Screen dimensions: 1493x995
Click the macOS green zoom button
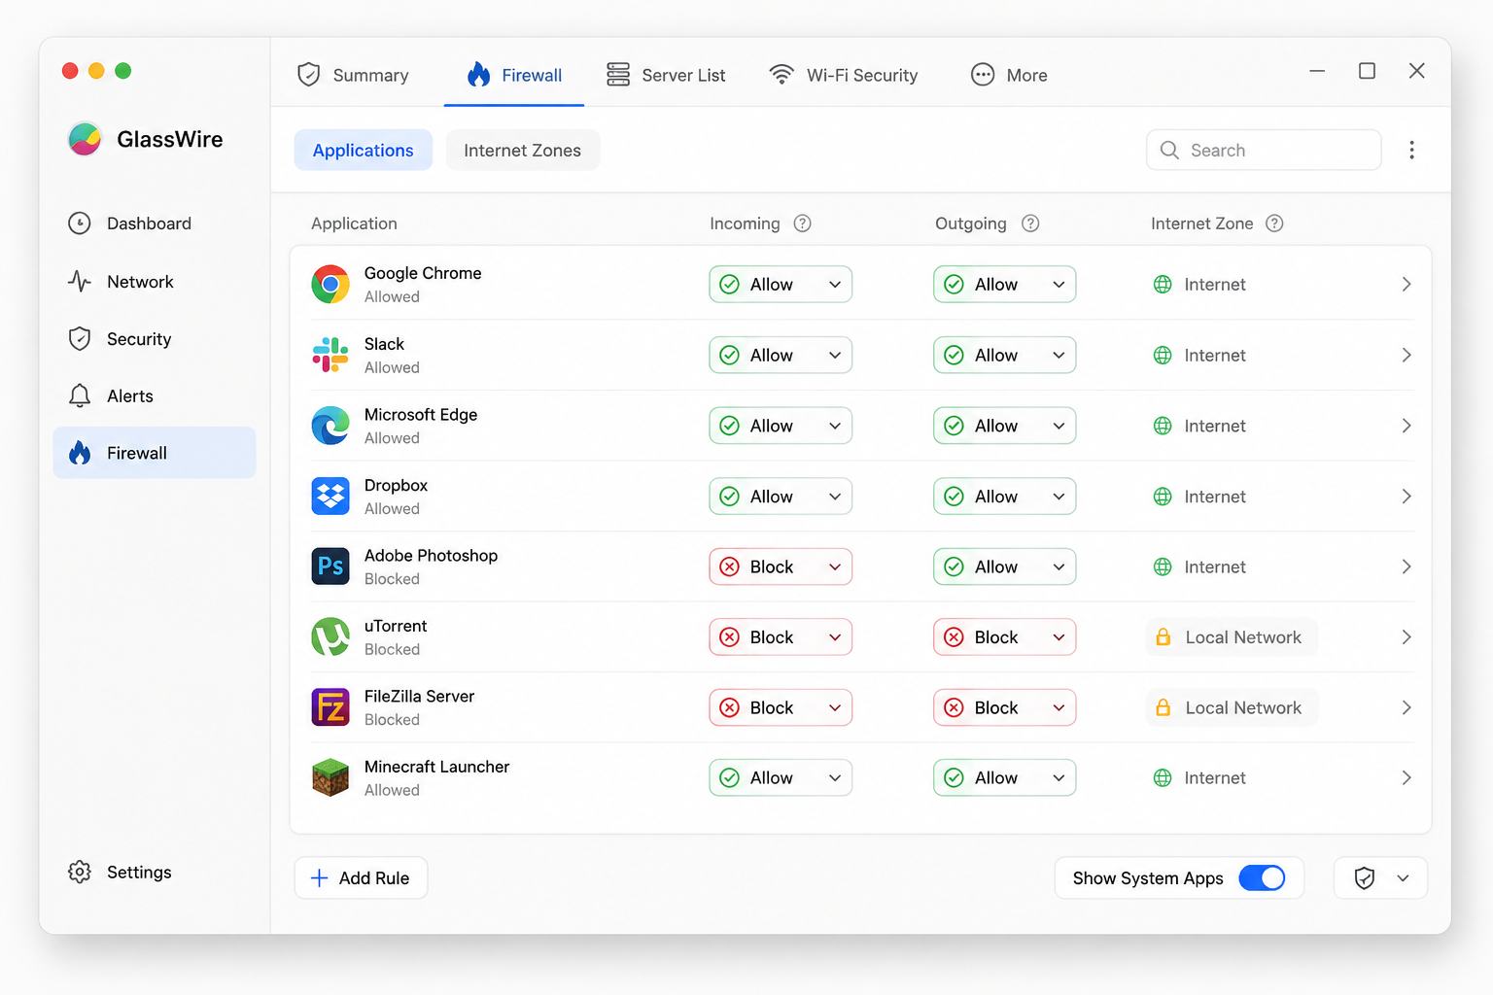pos(123,70)
